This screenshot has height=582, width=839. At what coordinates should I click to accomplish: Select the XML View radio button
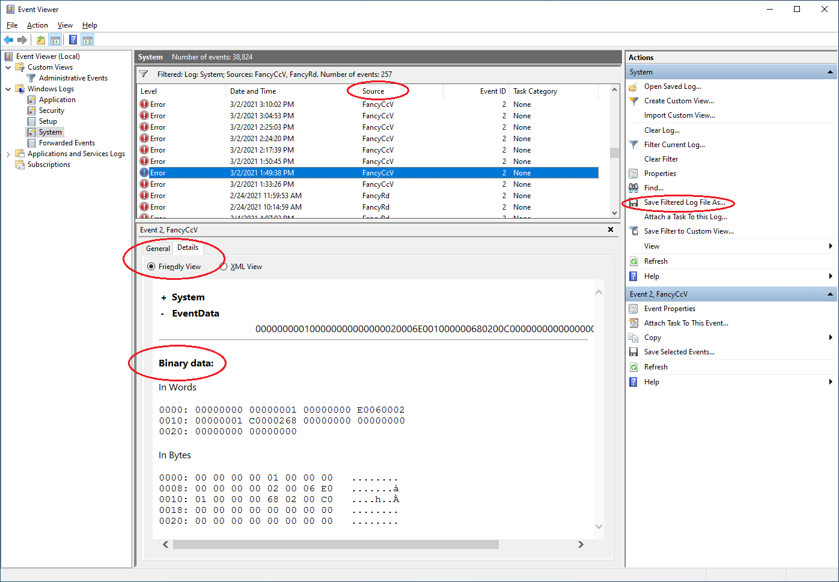click(x=223, y=267)
